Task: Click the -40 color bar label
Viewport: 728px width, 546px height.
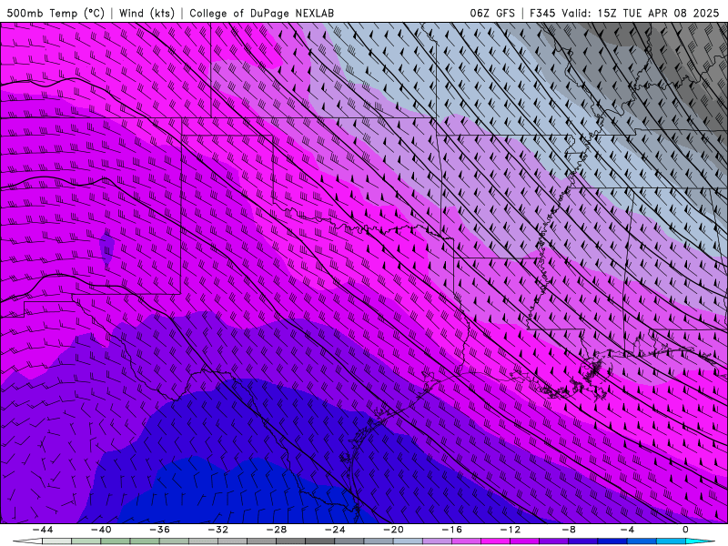Action: pos(101,530)
